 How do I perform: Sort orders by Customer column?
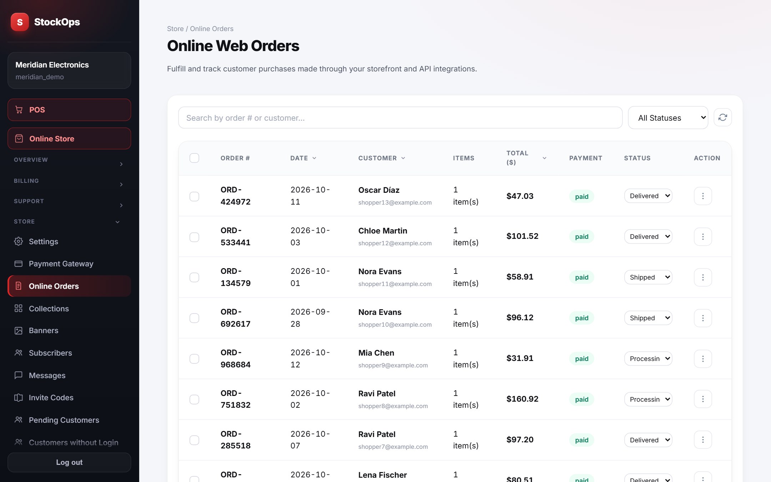tap(382, 158)
